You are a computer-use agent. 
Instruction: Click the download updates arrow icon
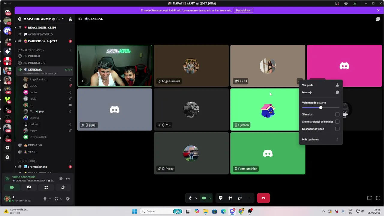355,3
